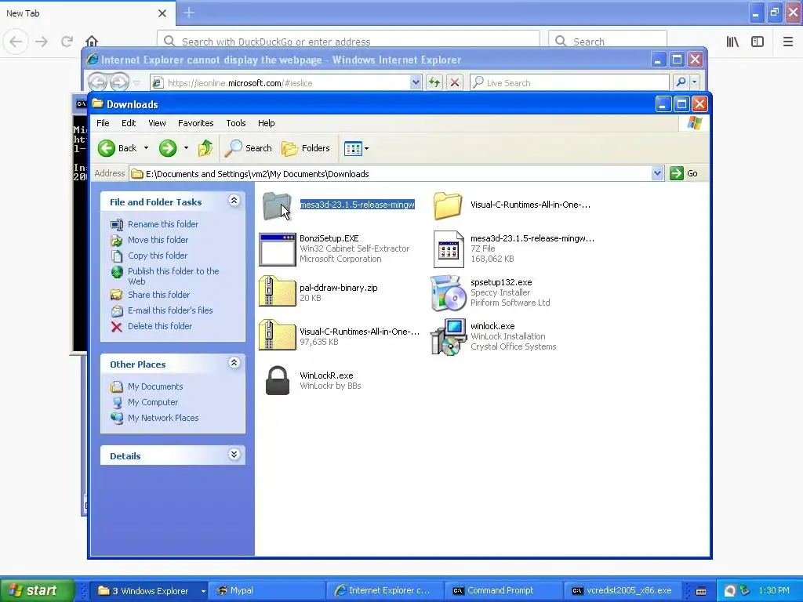
Task: Select the Visual-C-Runtimes-All-in-One folder icon
Action: click(x=448, y=206)
